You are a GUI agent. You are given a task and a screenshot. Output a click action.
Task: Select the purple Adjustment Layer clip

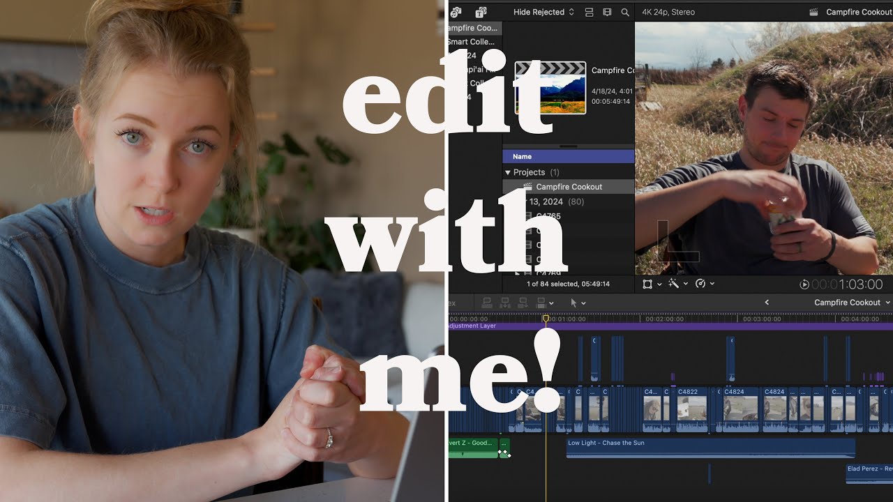coord(670,326)
